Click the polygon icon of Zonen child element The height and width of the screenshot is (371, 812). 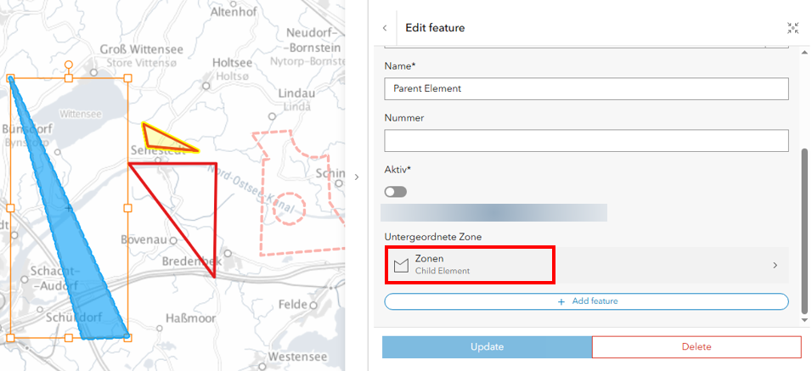[402, 266]
